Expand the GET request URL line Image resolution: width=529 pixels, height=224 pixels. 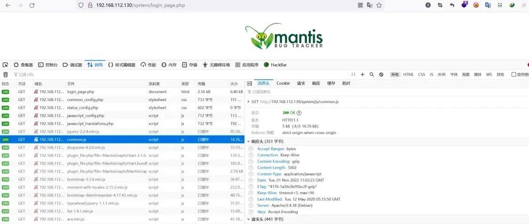coord(249,101)
